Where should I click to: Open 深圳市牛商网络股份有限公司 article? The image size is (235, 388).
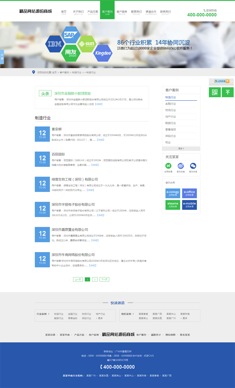[x=73, y=254]
